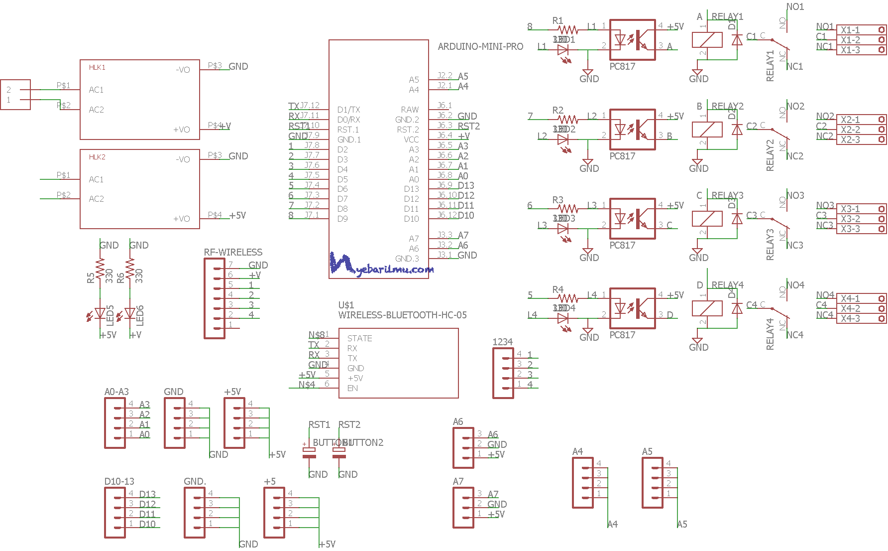Click the D1/TX pin label on Arduino
Image resolution: width=888 pixels, height=551 pixels.
click(x=348, y=110)
